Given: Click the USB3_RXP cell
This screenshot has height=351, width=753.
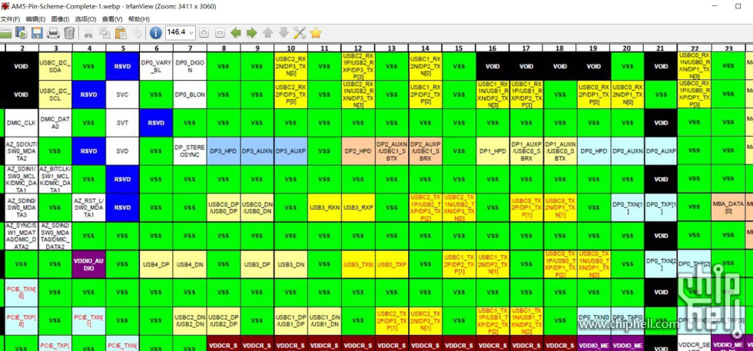Looking at the screenshot, I should tap(358, 207).
